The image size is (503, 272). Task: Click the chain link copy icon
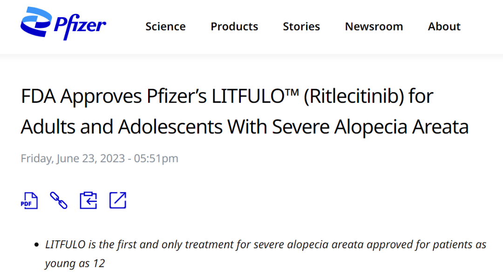(59, 200)
